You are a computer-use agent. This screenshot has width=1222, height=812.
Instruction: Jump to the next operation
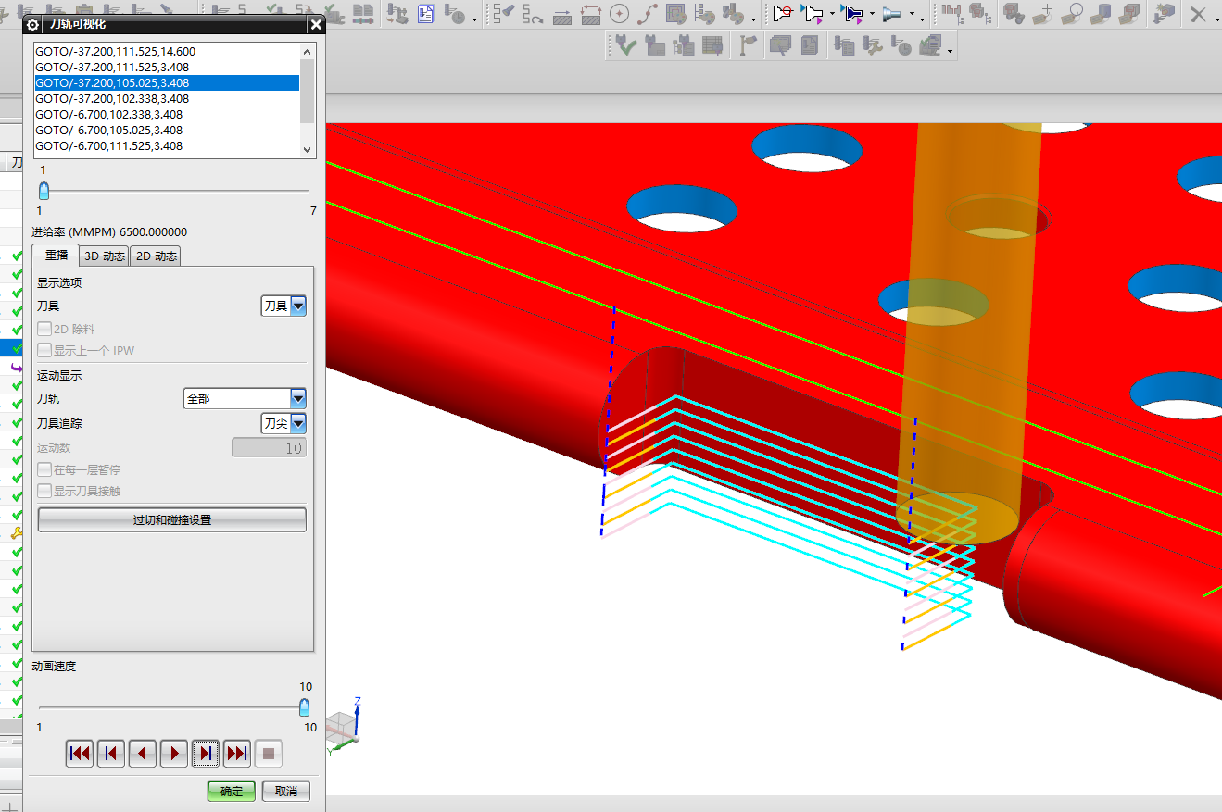(x=237, y=754)
